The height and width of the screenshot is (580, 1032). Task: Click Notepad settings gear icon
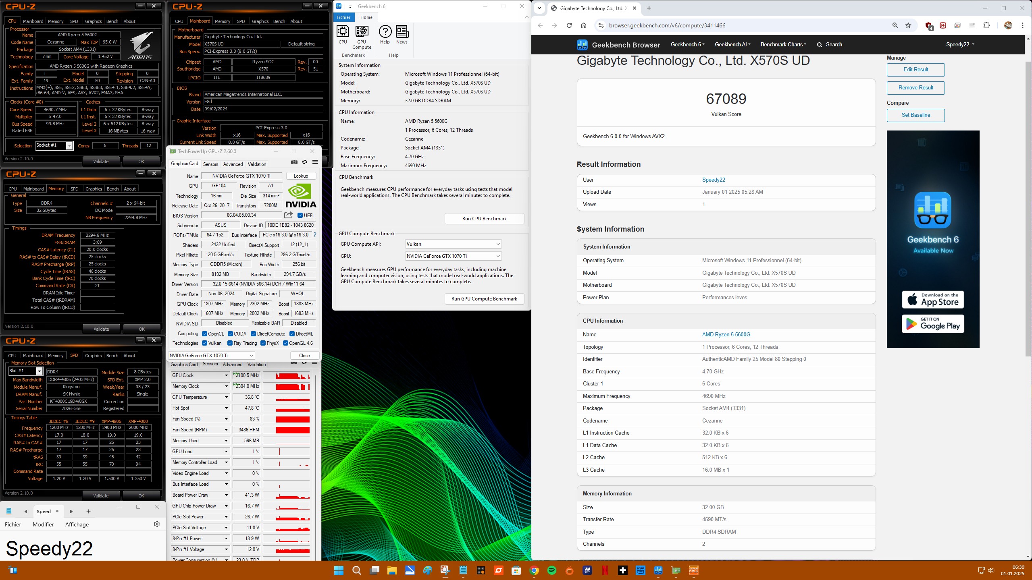click(157, 524)
